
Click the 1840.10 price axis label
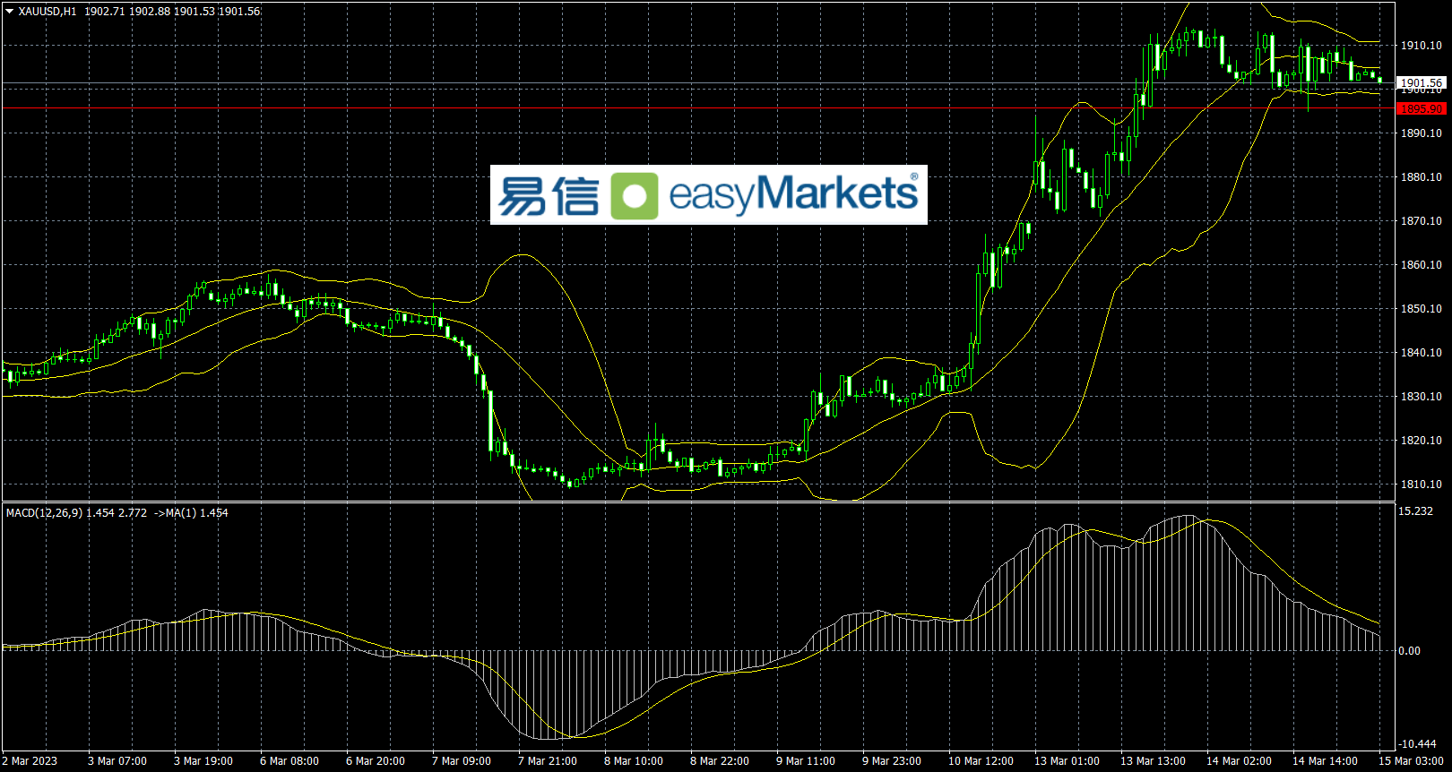pyautogui.click(x=1422, y=353)
